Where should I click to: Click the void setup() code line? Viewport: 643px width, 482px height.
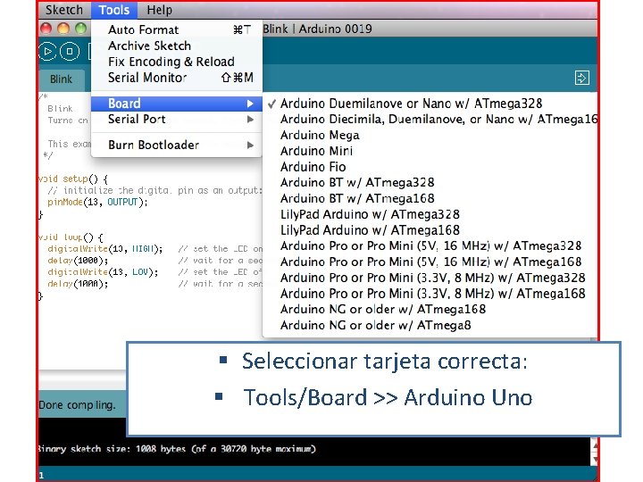tap(73, 179)
